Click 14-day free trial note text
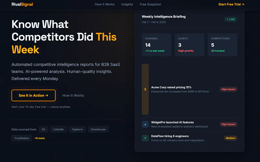The image size is (260, 162). 41,107
